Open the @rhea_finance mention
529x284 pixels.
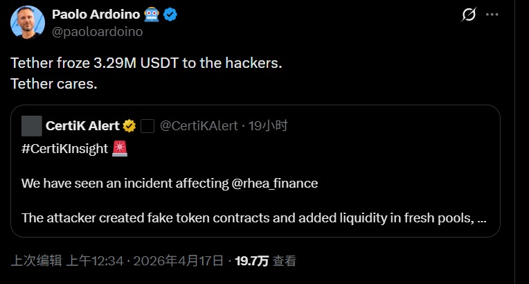point(274,184)
